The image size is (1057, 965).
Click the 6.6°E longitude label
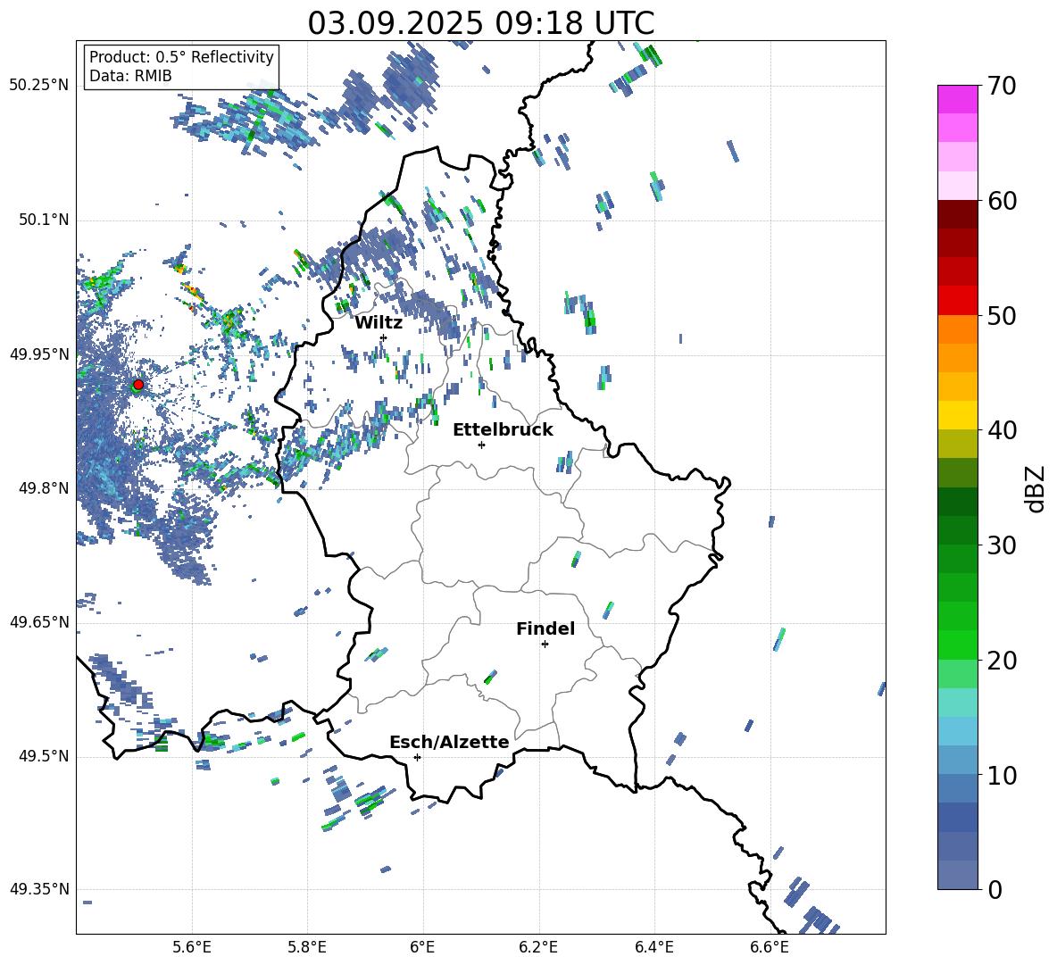coord(770,947)
